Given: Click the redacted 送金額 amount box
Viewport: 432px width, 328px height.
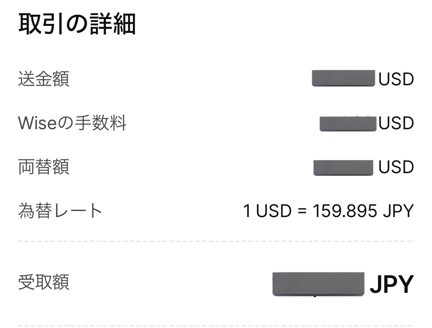Looking at the screenshot, I should (x=343, y=78).
